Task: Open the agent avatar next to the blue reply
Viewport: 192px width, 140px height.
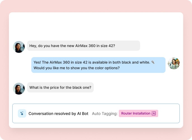Action: (x=174, y=63)
